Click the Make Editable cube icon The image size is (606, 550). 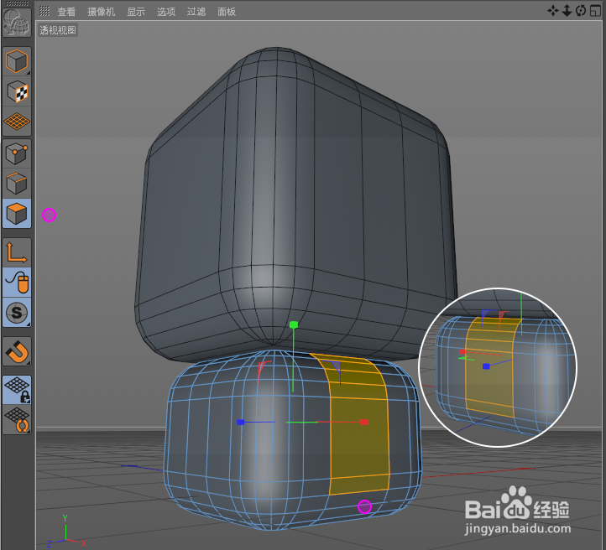point(17,61)
